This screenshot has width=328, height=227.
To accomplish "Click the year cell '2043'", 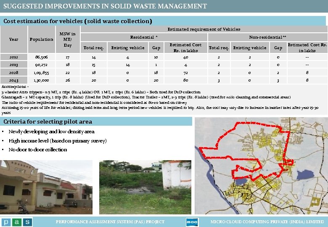I will pos(13,80).
